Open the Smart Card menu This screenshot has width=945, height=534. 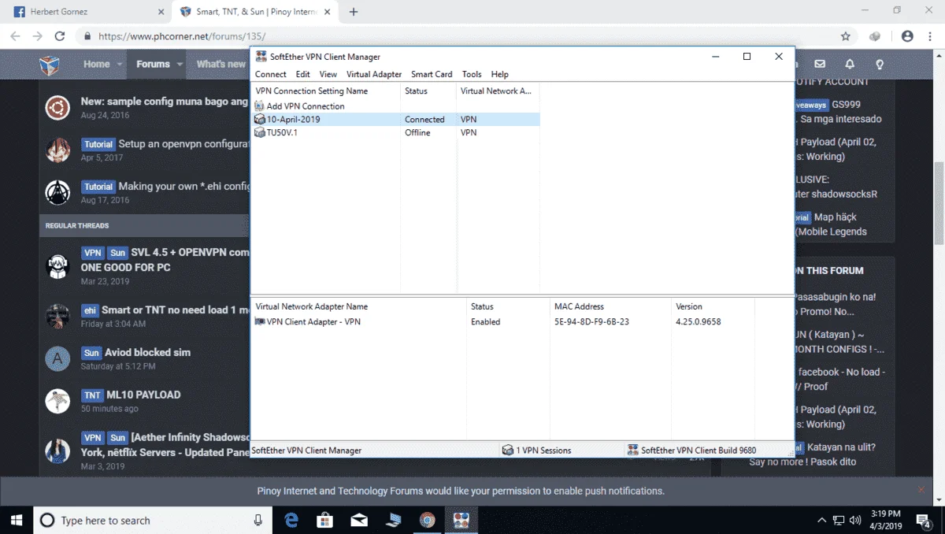432,74
